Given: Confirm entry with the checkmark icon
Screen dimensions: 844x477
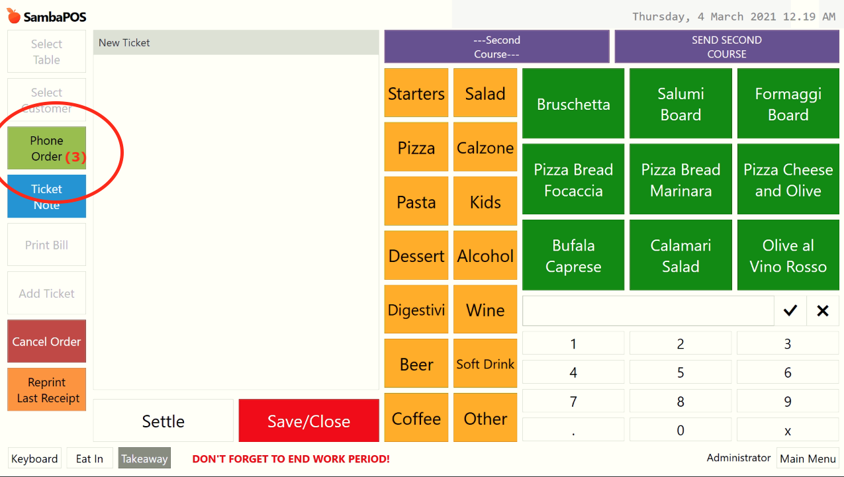Looking at the screenshot, I should click(x=790, y=311).
